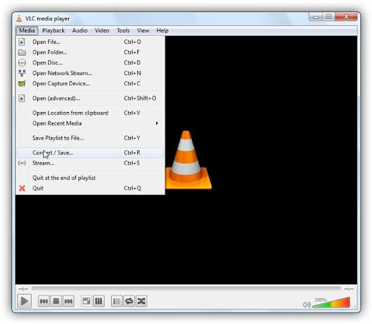Screen dimensions: 372x324
Task: Click the red X Quit icon
Action: (x=22, y=189)
